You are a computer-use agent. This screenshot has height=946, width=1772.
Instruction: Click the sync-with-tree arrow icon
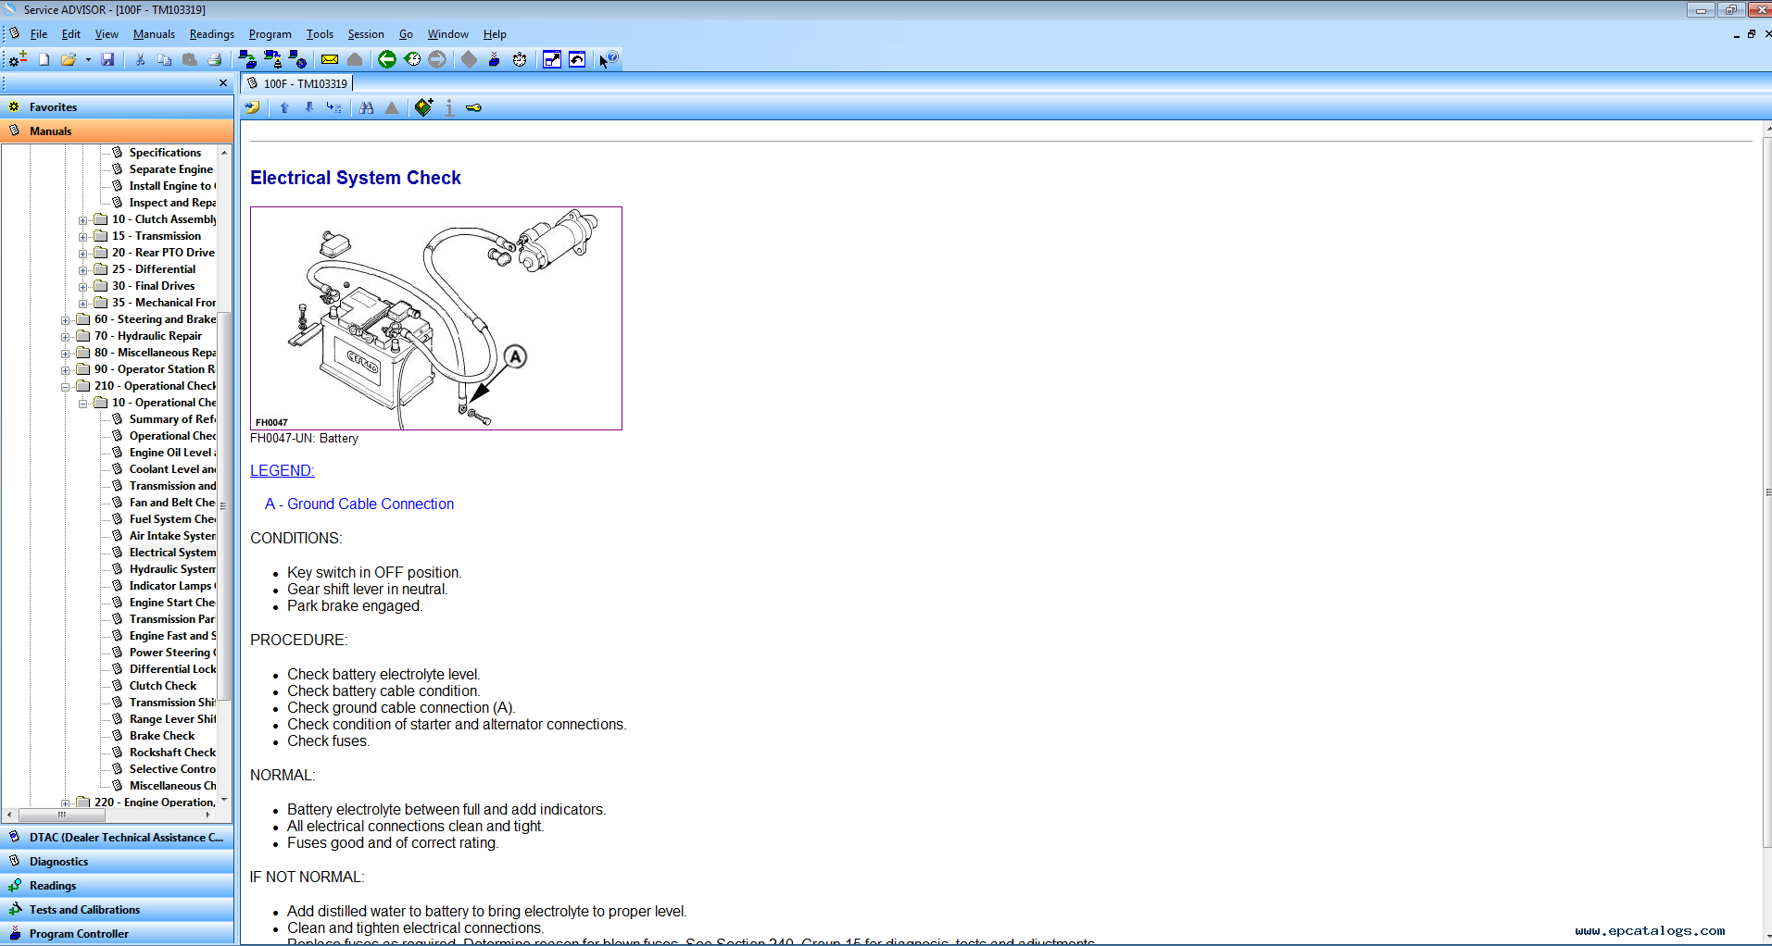(334, 108)
